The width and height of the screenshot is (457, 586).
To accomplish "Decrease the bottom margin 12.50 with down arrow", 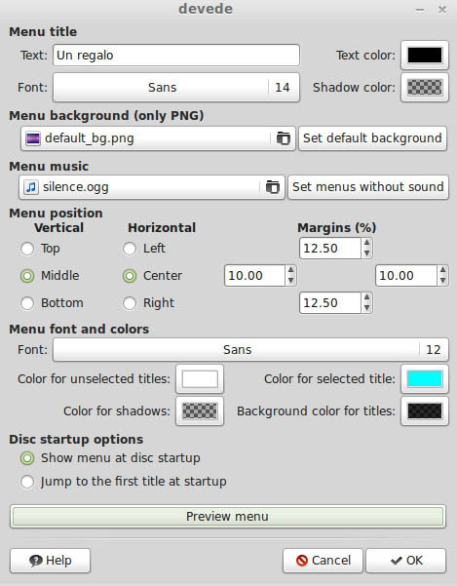I will [x=366, y=307].
